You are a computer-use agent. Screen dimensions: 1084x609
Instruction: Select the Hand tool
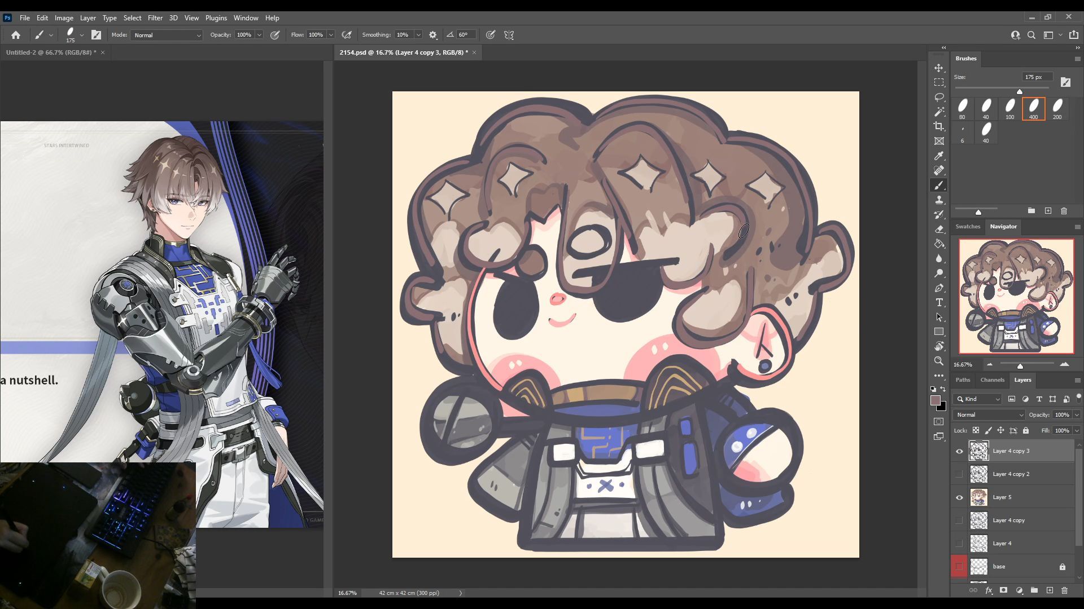coord(939,346)
